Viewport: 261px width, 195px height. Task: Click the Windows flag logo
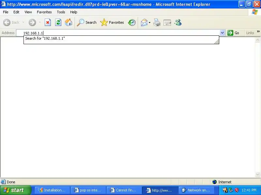point(255,12)
